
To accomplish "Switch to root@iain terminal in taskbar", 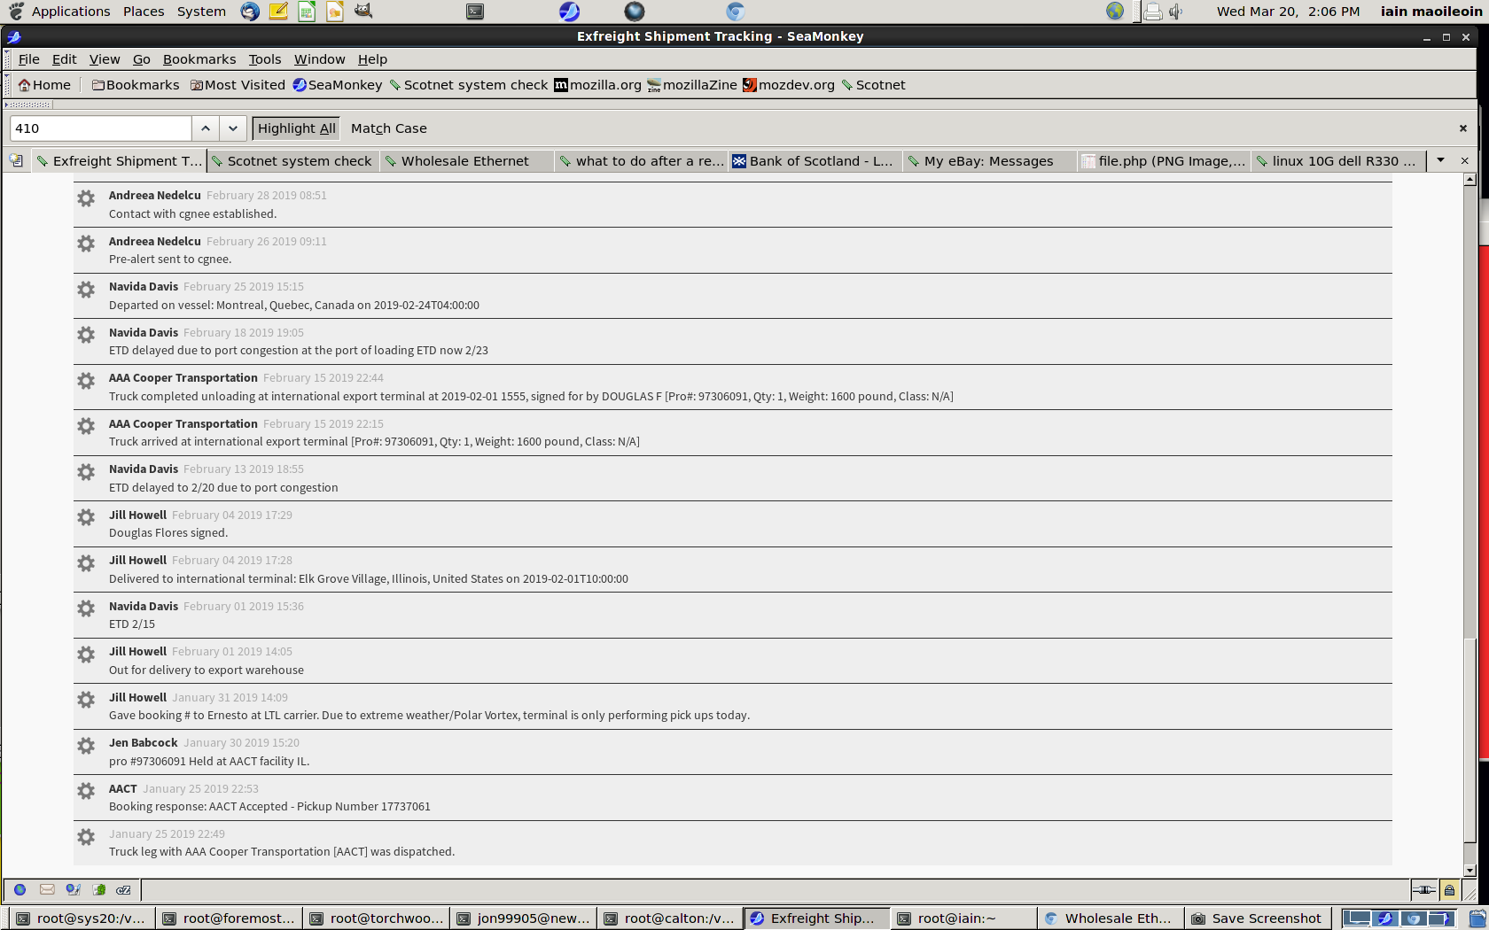I will [963, 918].
